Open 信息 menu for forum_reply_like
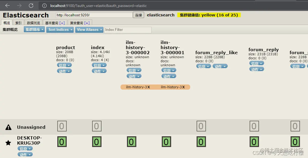 tap(204, 66)
